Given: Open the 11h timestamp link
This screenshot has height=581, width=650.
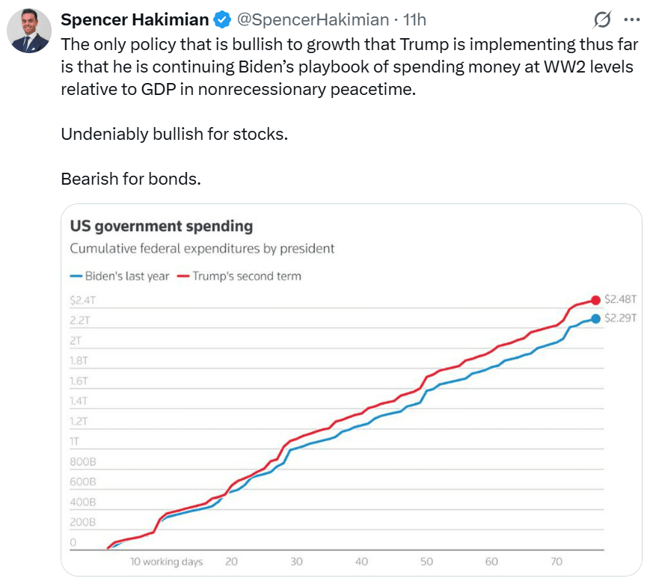Looking at the screenshot, I should point(414,19).
